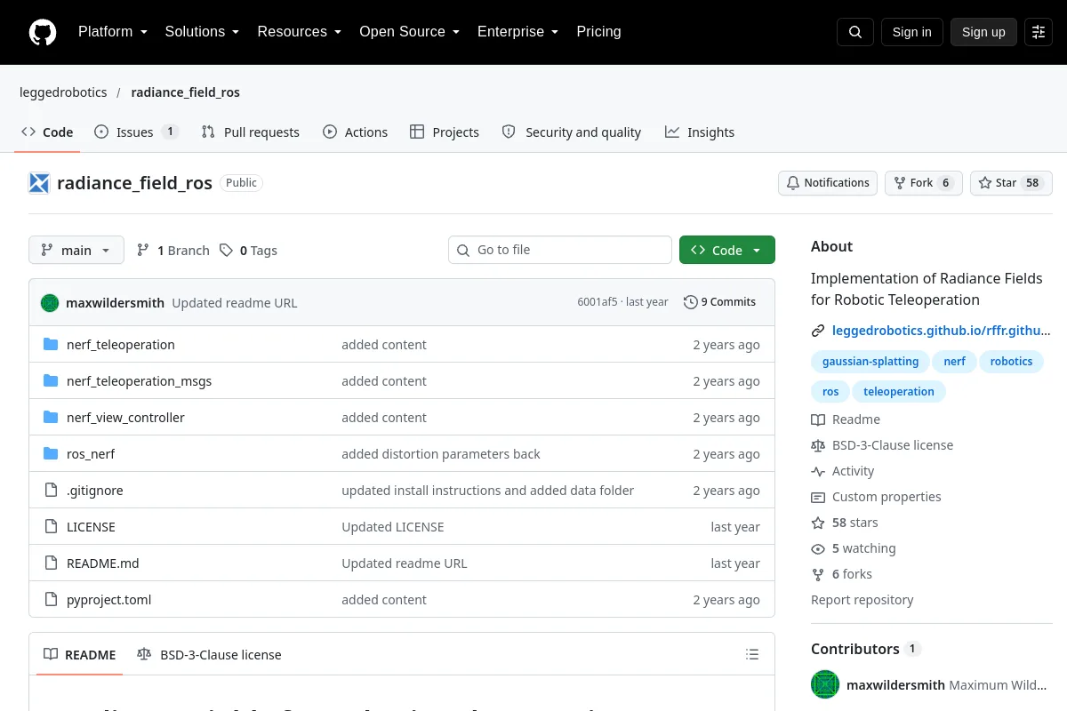The image size is (1067, 711).
Task: Expand the Enterprise menu
Action: click(x=517, y=32)
